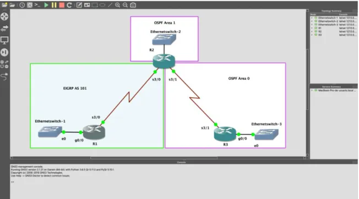359x199 pixels.
Task: Select MacBook-Pro-de-usuario.local server row
Action: coord(334,91)
